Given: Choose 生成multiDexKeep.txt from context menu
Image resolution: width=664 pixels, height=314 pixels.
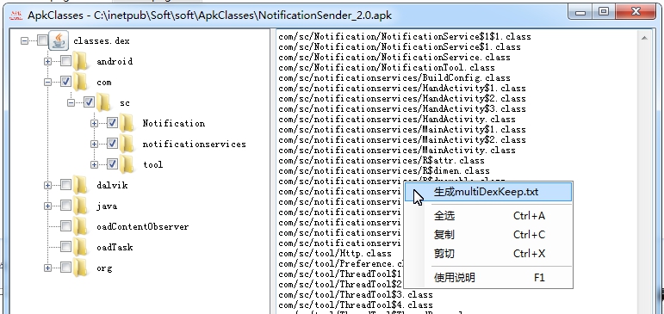Looking at the screenshot, I should 487,192.
